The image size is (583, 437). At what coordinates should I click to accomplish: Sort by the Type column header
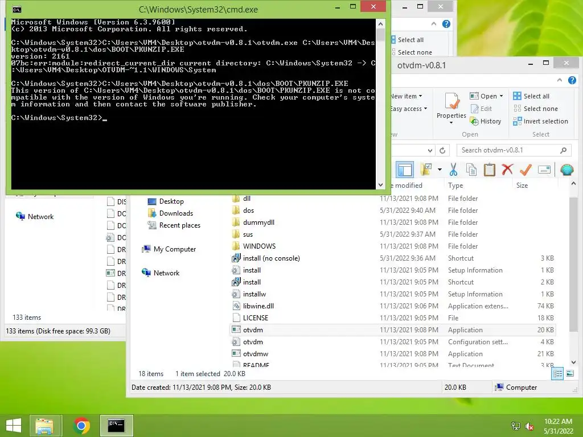click(x=455, y=185)
